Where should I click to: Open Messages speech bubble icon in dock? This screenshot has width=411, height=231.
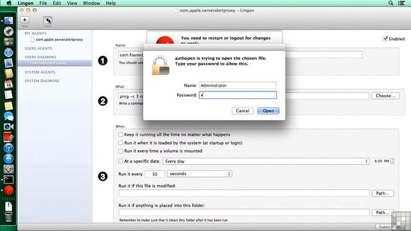click(x=8, y=116)
